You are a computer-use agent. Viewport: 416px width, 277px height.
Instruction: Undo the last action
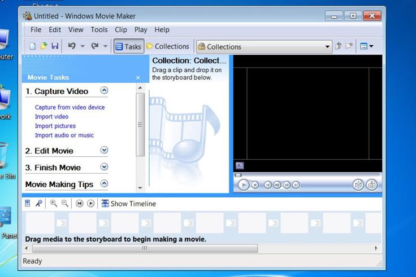[x=72, y=46]
